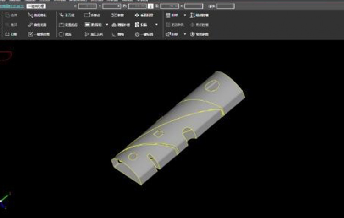The height and width of the screenshot is (218, 344).
Task: Click the wrench-like tool icon below the curve icon
Action: [30, 25]
